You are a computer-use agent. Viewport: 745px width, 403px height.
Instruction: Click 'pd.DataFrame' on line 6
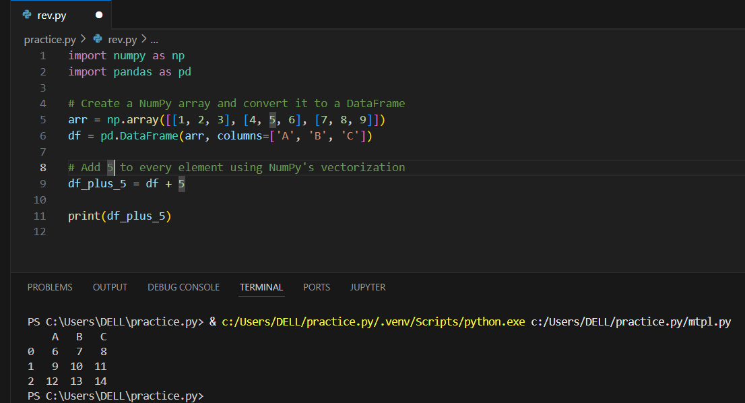tap(139, 136)
